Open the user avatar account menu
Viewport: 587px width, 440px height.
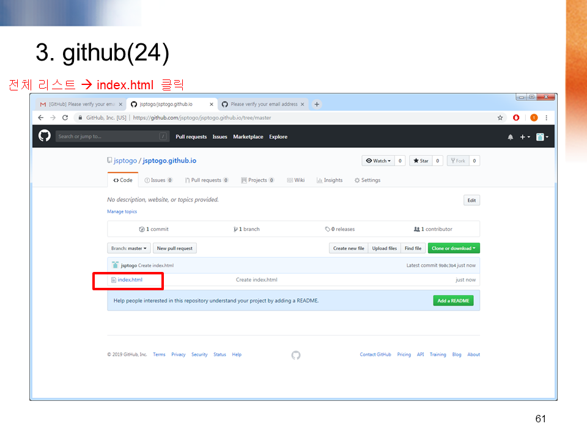pos(542,137)
